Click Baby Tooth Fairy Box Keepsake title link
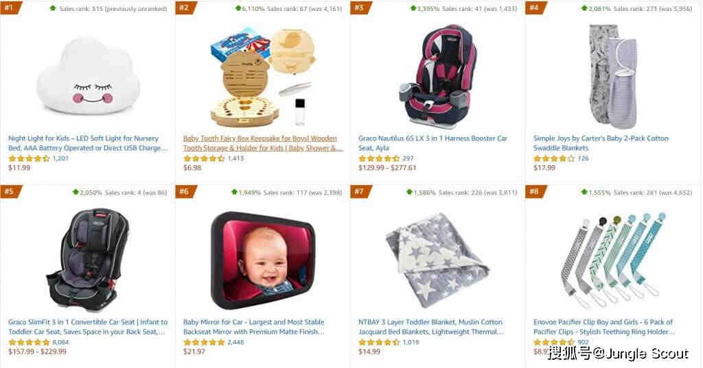 263,143
